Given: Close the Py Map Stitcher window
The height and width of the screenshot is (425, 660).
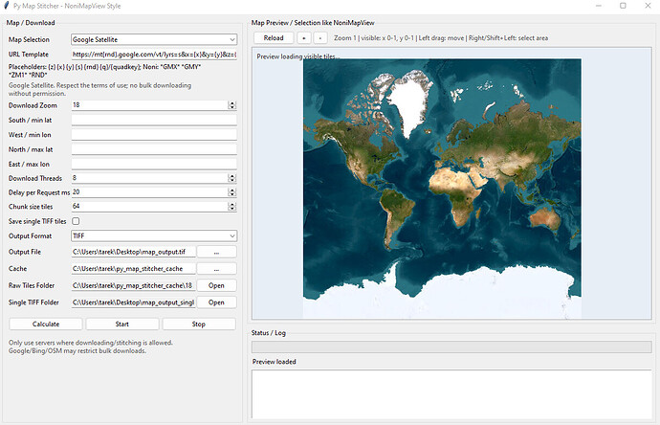Looking at the screenshot, I should click(x=648, y=6).
